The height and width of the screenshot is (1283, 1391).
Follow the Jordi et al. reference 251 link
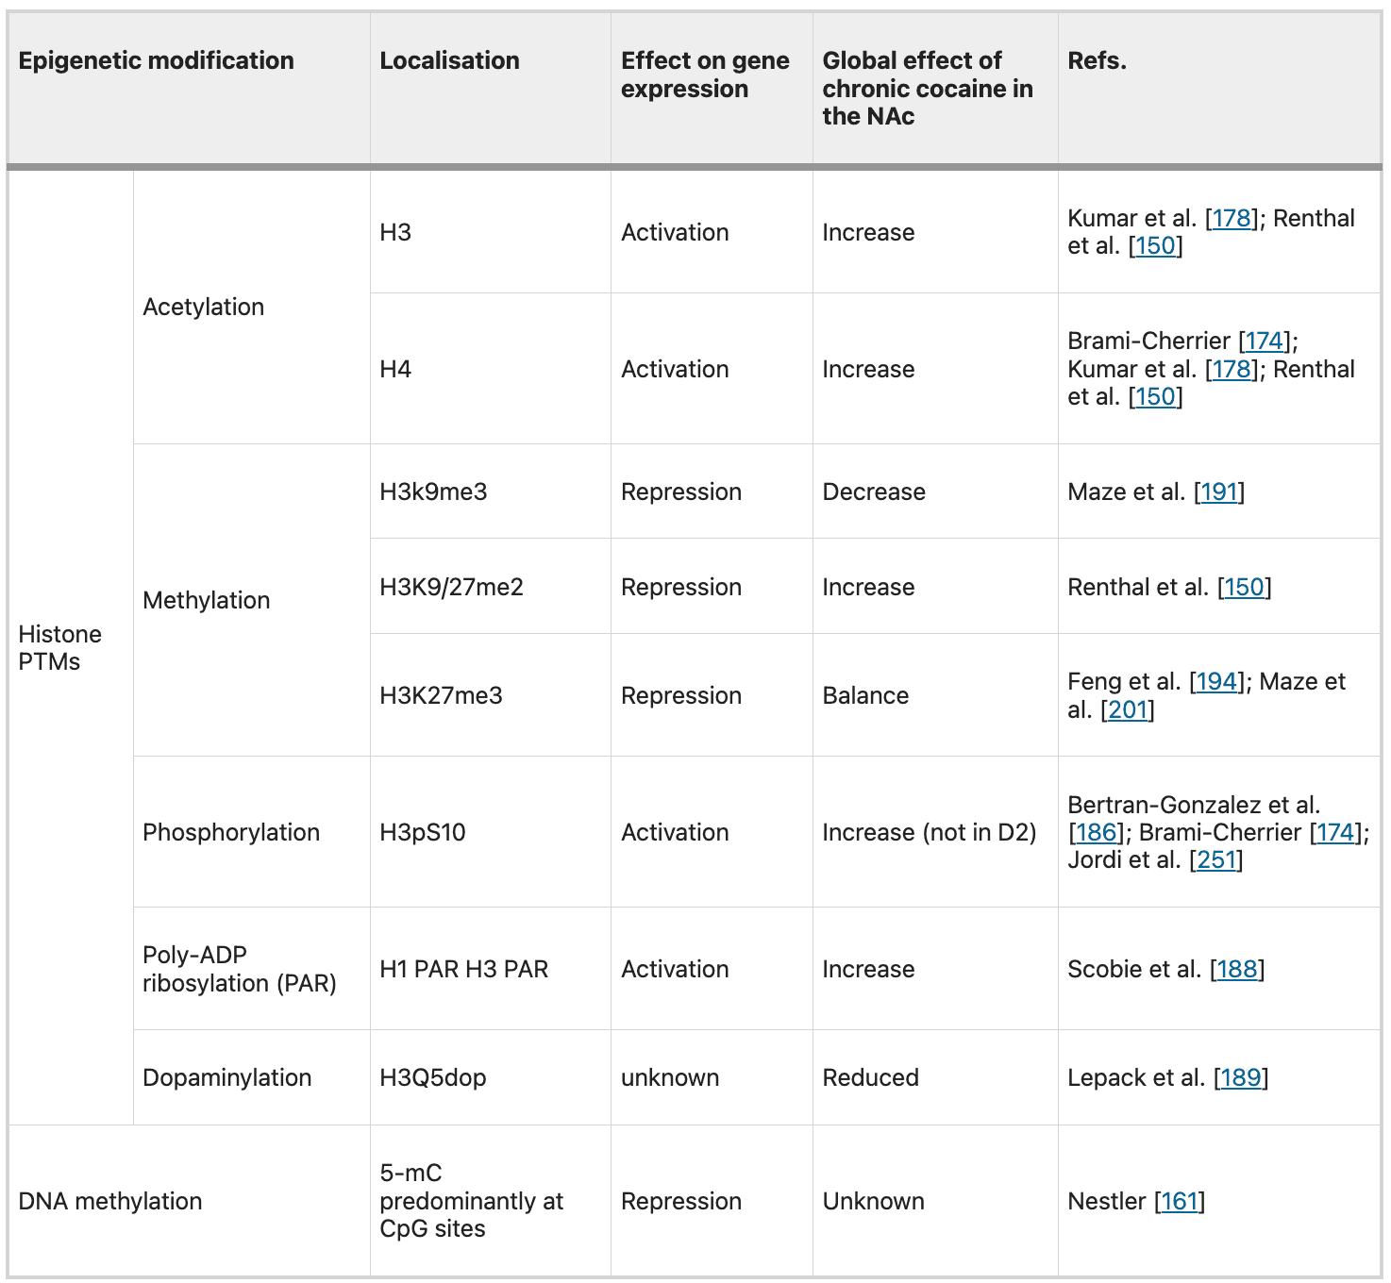click(x=1216, y=860)
